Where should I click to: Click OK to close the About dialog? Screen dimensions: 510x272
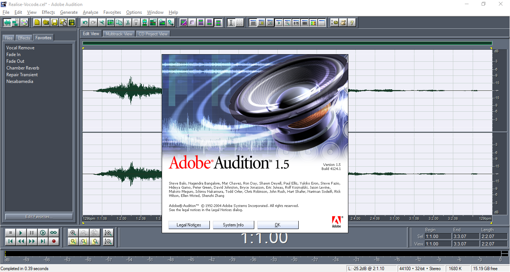coord(277,225)
